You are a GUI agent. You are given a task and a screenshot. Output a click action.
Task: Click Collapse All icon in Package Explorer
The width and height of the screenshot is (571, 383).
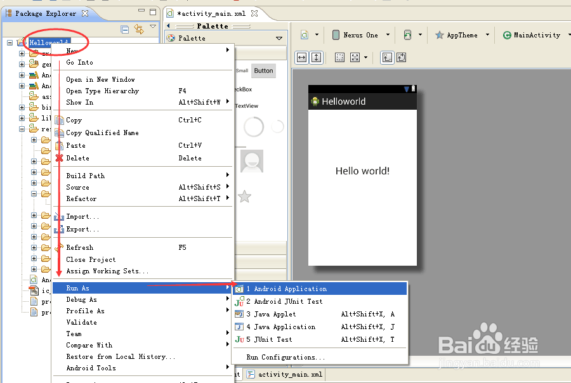pos(124,30)
